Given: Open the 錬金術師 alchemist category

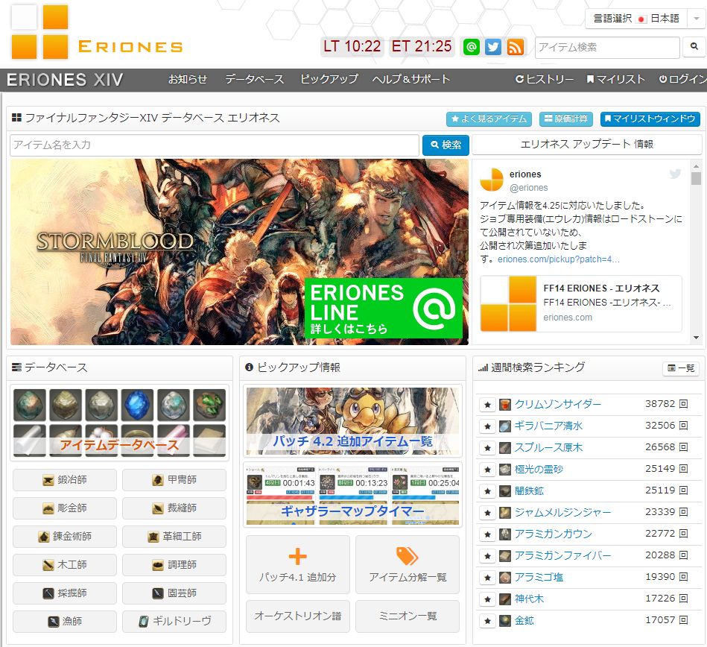Looking at the screenshot, I should pyautogui.click(x=65, y=537).
